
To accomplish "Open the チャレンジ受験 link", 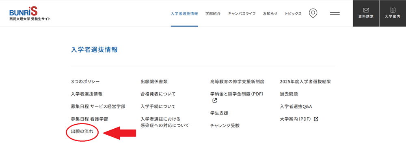I will (225, 125).
